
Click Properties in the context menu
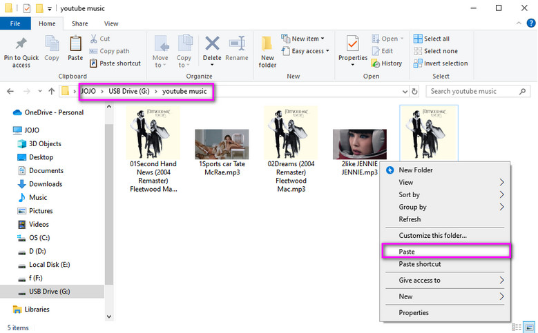click(x=445, y=313)
